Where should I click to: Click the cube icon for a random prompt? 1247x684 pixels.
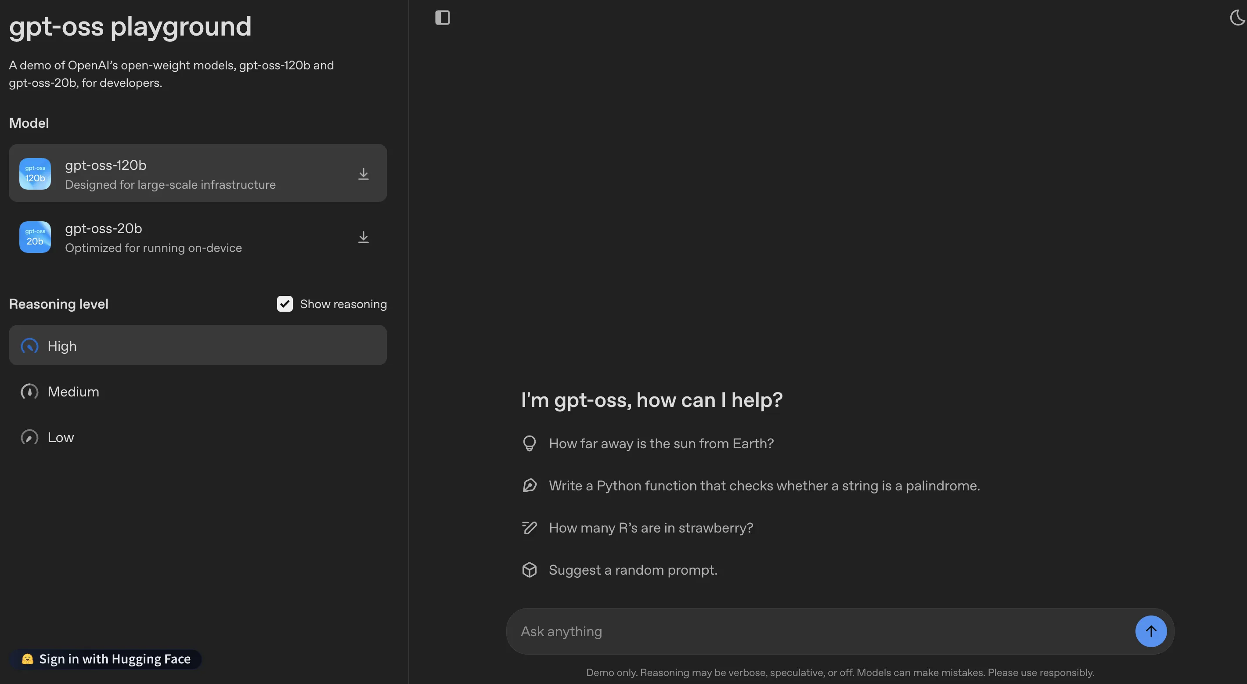(529, 570)
